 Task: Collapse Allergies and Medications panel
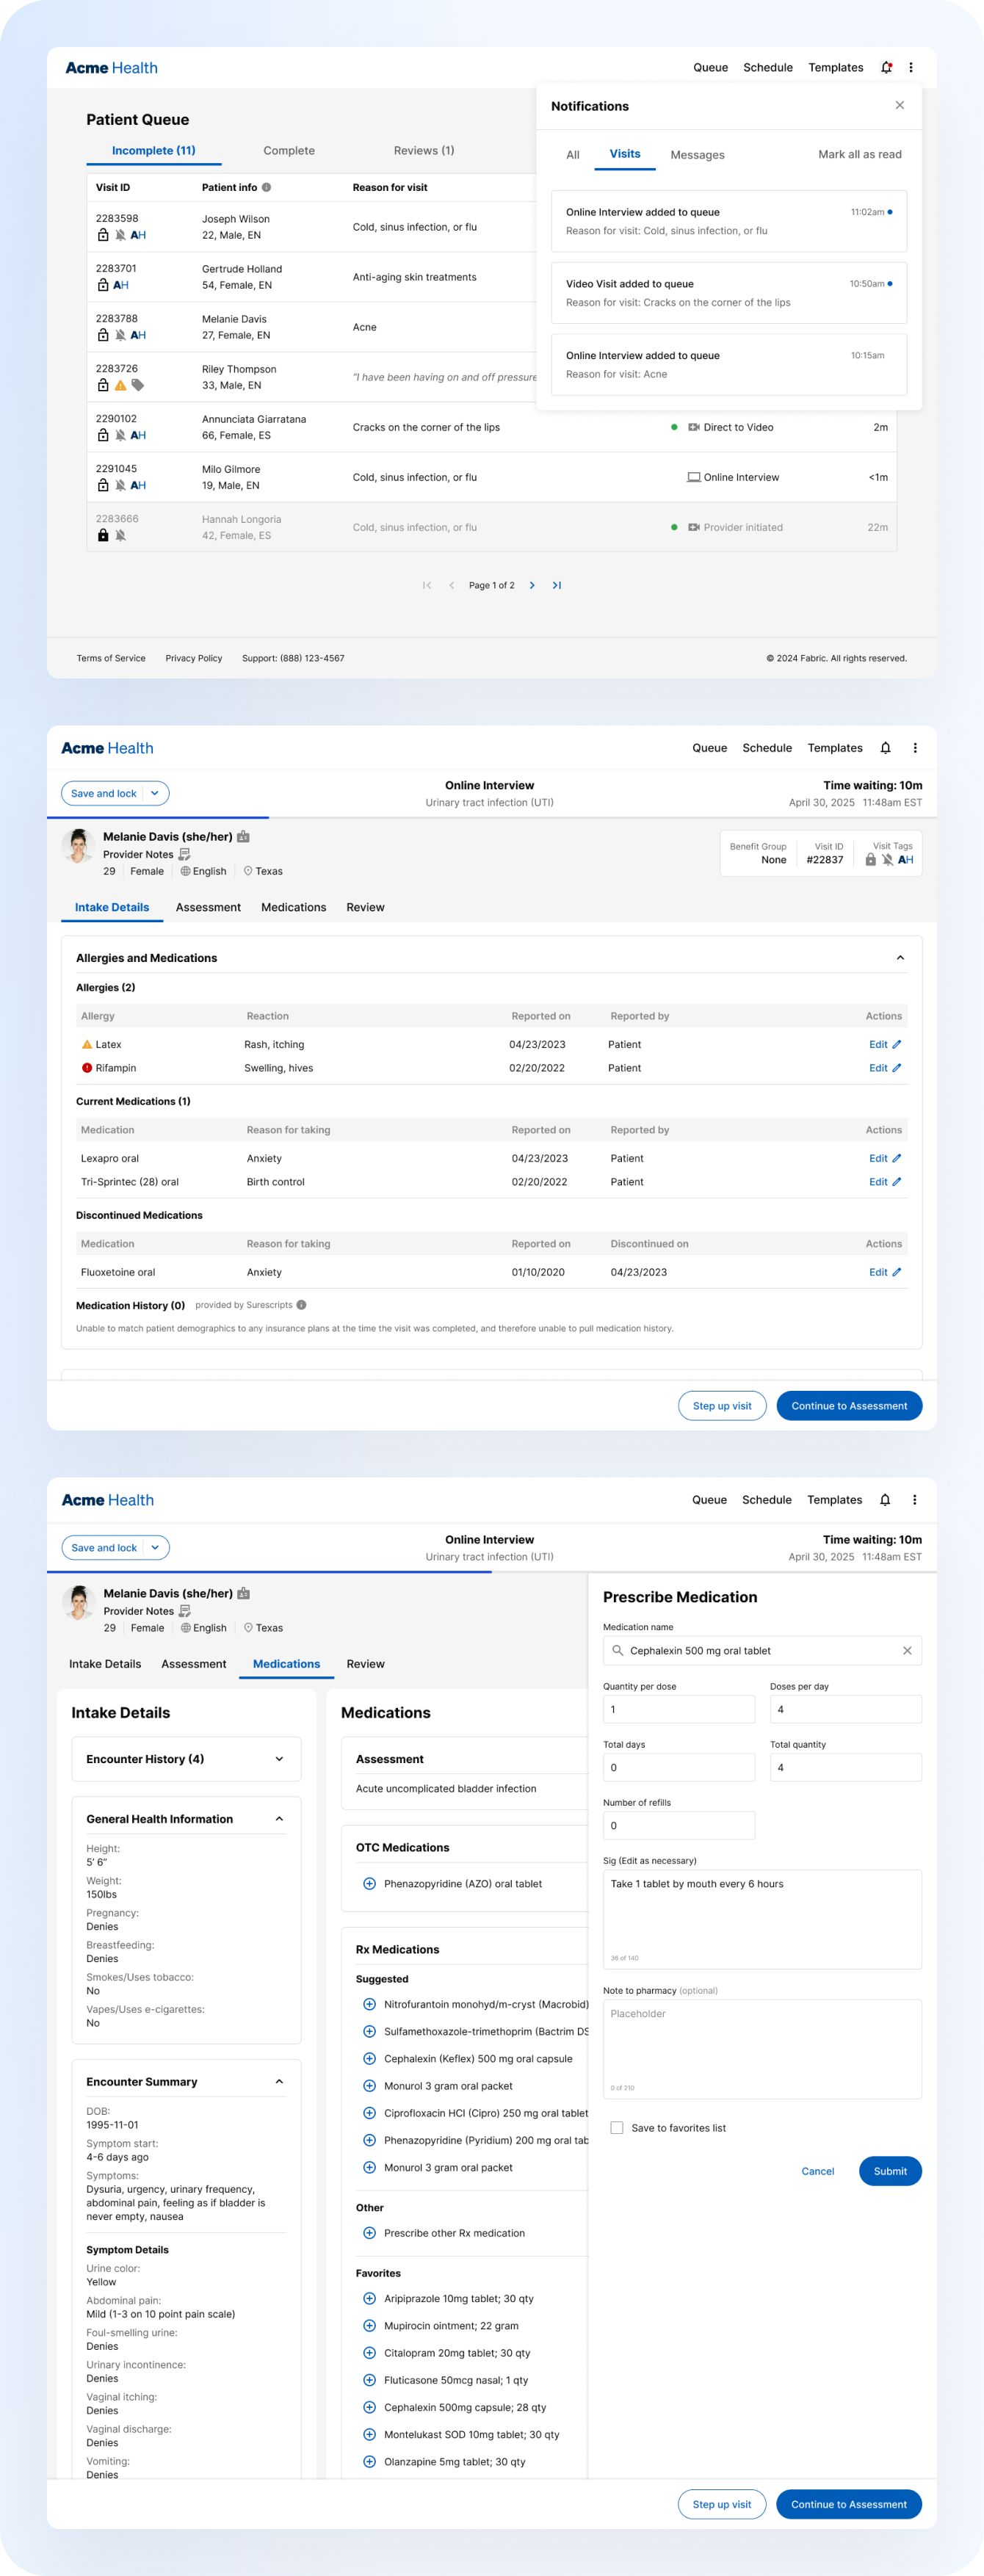tap(900, 958)
